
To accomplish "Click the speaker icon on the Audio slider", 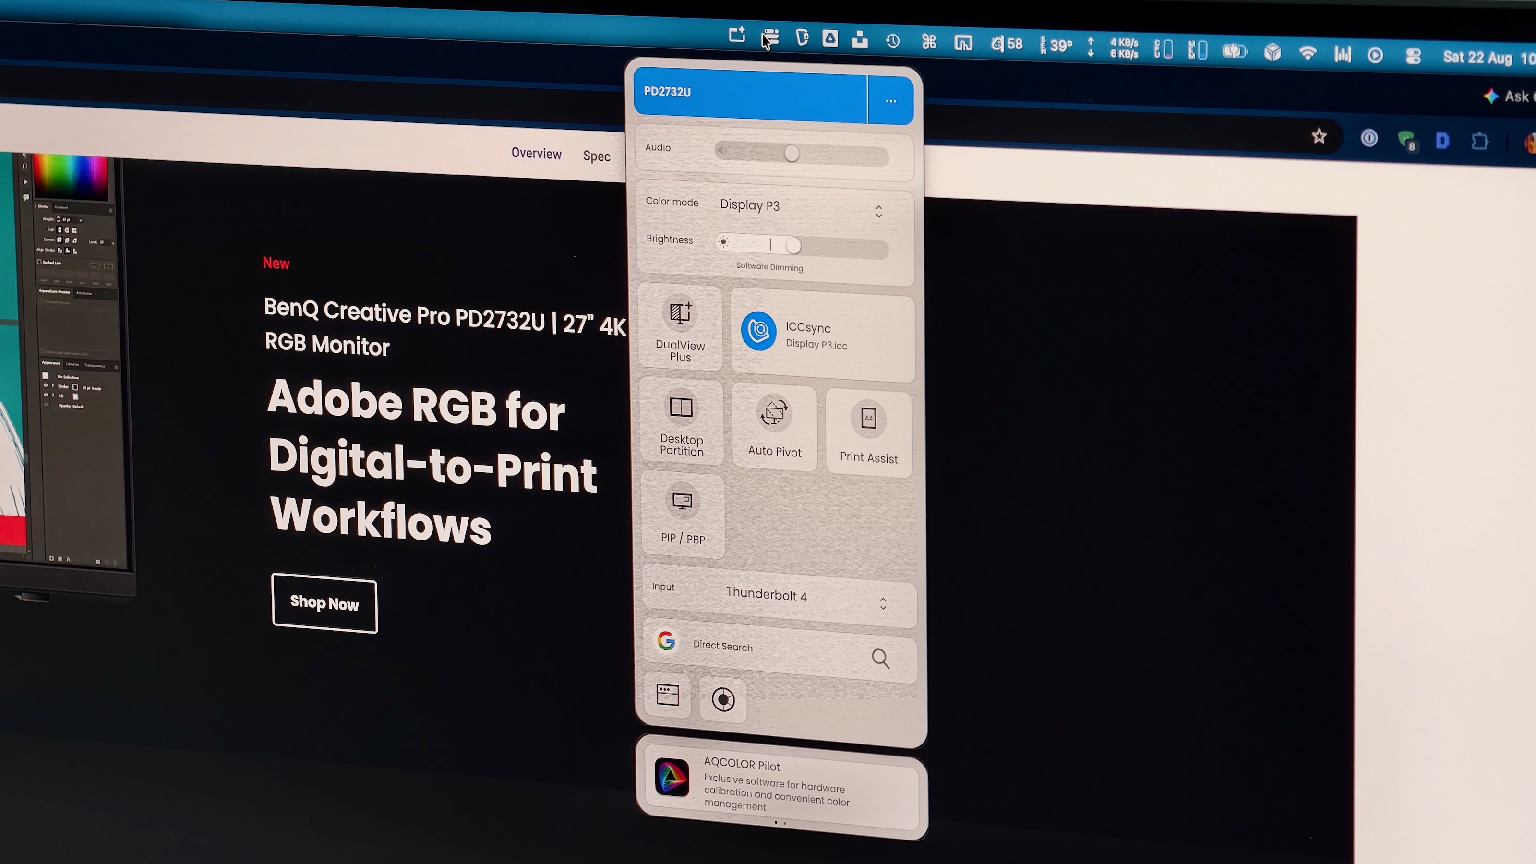I will click(x=722, y=150).
